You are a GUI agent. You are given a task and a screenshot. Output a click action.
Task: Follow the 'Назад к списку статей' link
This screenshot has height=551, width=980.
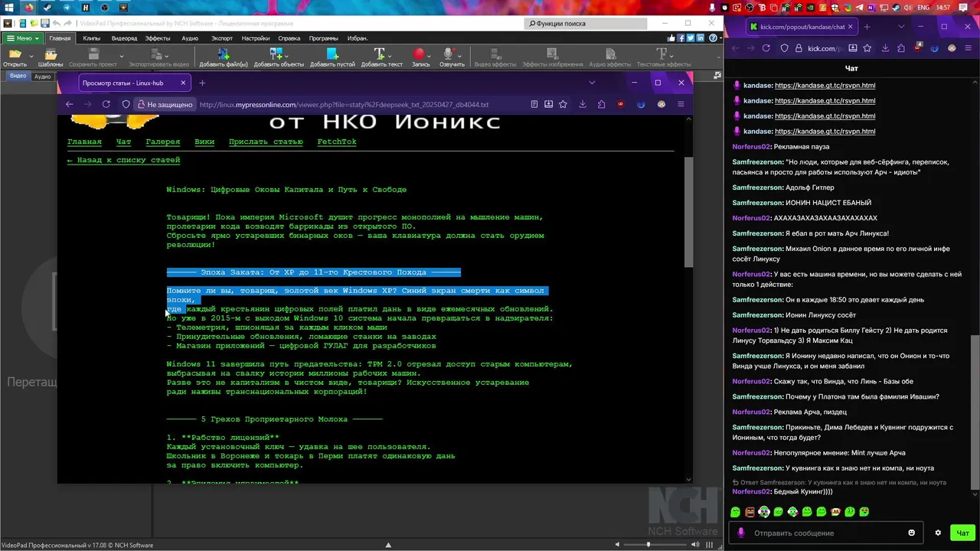click(123, 161)
